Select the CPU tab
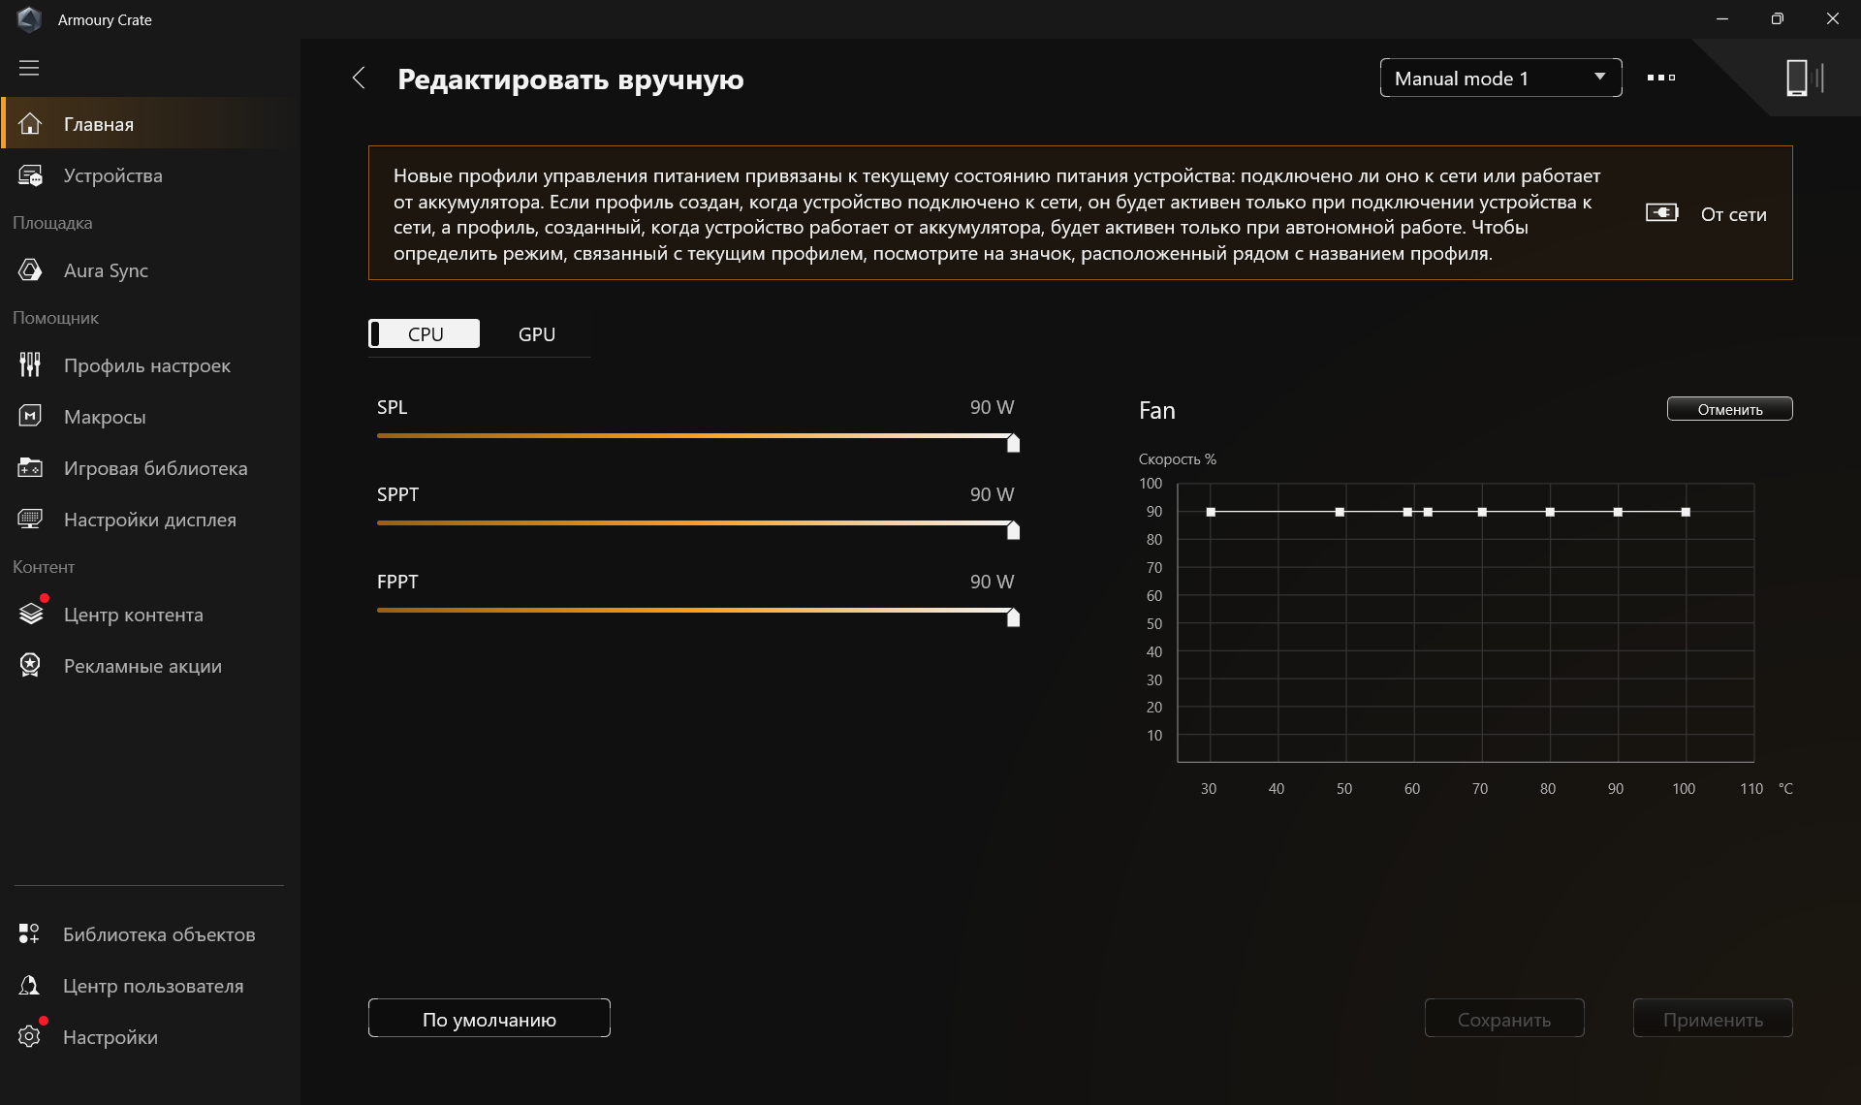The image size is (1861, 1105). tap(425, 334)
